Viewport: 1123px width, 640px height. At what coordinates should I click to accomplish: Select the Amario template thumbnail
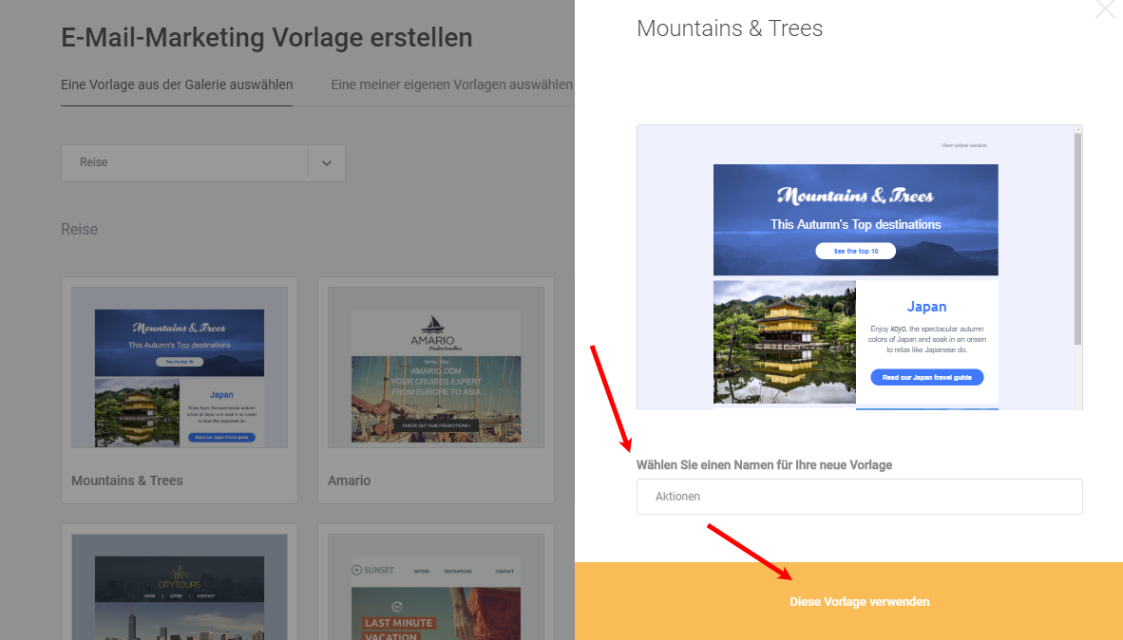pyautogui.click(x=436, y=367)
